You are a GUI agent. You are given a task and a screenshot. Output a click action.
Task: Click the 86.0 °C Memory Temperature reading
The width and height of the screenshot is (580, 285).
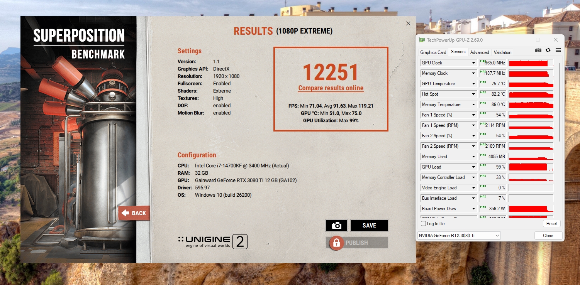493,105
